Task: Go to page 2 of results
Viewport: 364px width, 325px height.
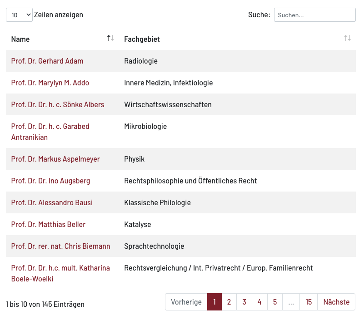Action: (x=229, y=302)
